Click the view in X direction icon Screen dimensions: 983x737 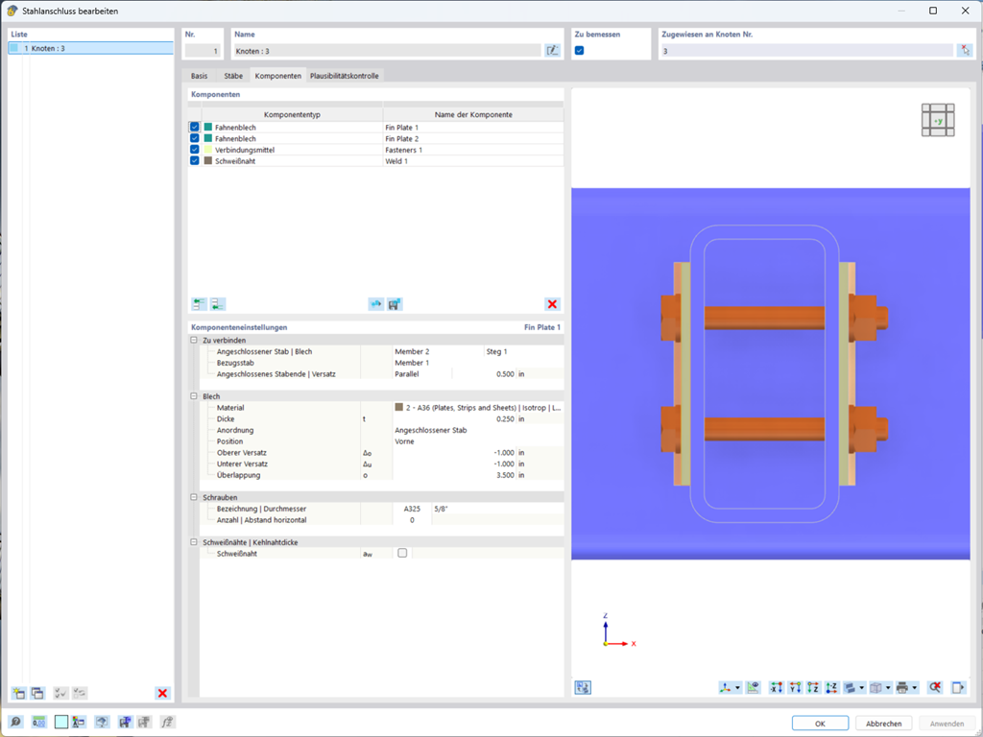click(x=776, y=687)
